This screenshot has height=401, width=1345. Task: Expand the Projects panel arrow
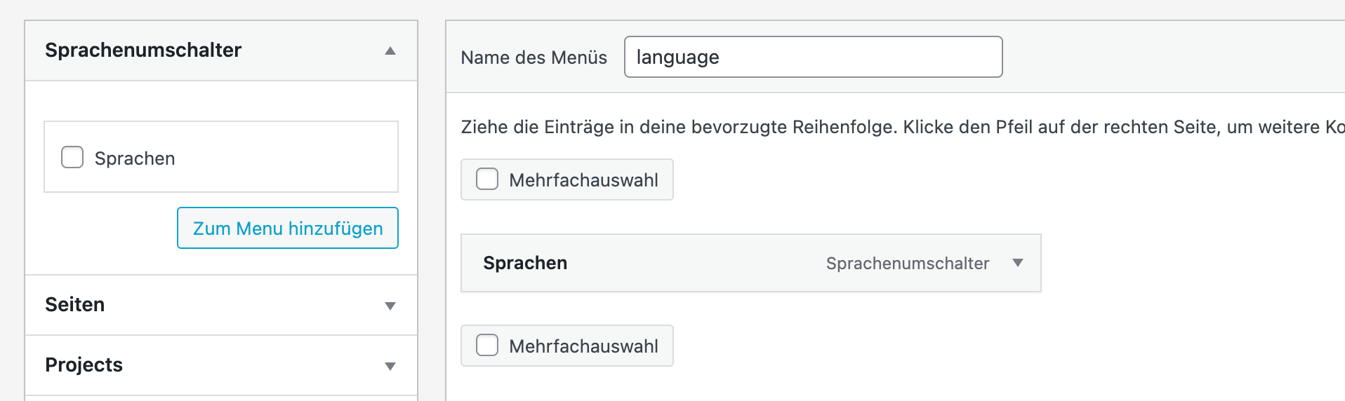click(x=390, y=366)
